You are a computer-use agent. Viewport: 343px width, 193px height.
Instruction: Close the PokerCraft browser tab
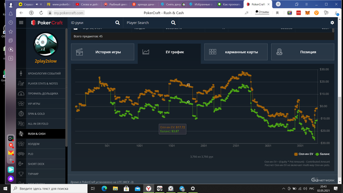269,4
